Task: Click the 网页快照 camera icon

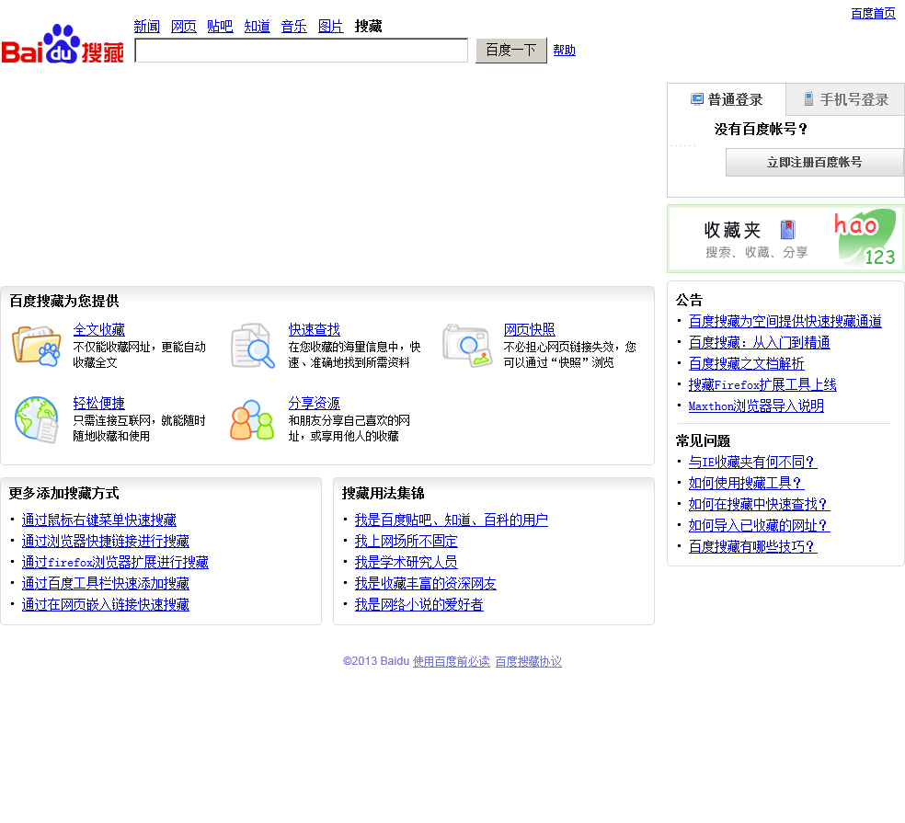Action: [x=467, y=346]
